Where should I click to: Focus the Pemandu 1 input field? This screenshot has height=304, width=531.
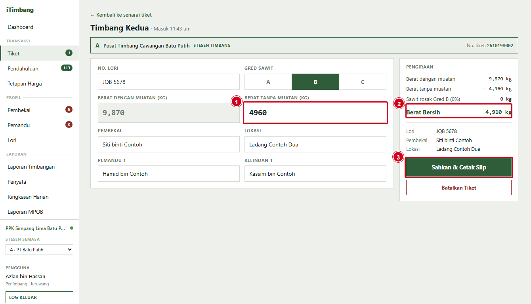pyautogui.click(x=169, y=174)
